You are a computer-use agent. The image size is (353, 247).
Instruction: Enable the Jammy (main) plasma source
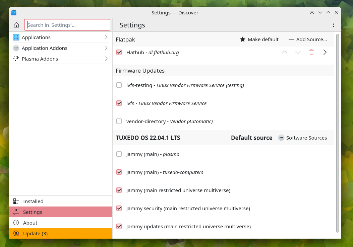(119, 154)
